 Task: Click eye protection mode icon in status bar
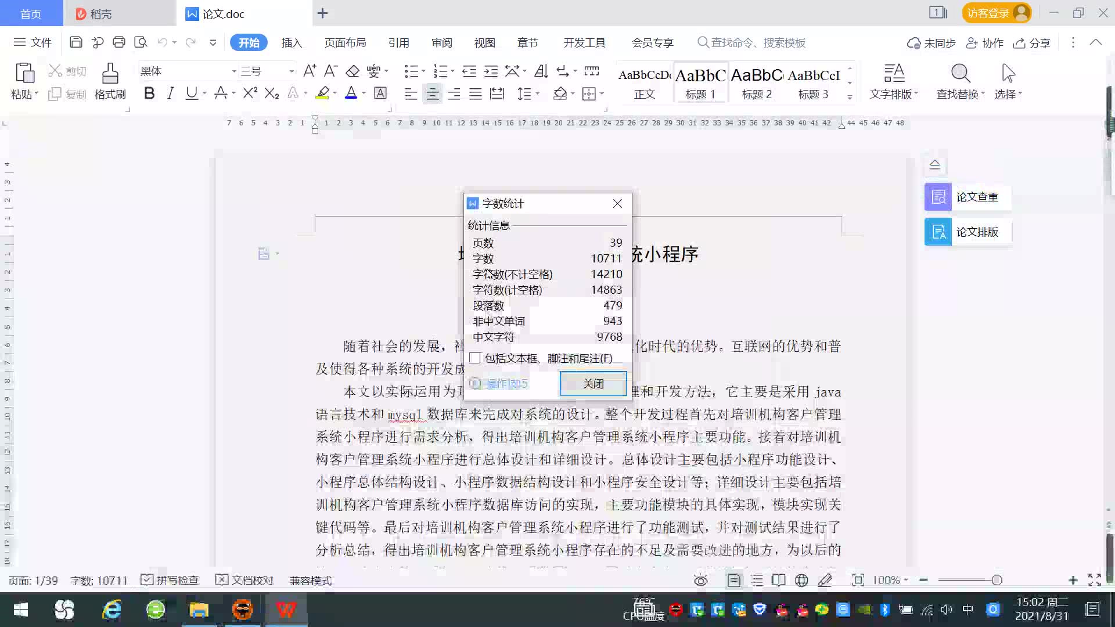(x=701, y=580)
